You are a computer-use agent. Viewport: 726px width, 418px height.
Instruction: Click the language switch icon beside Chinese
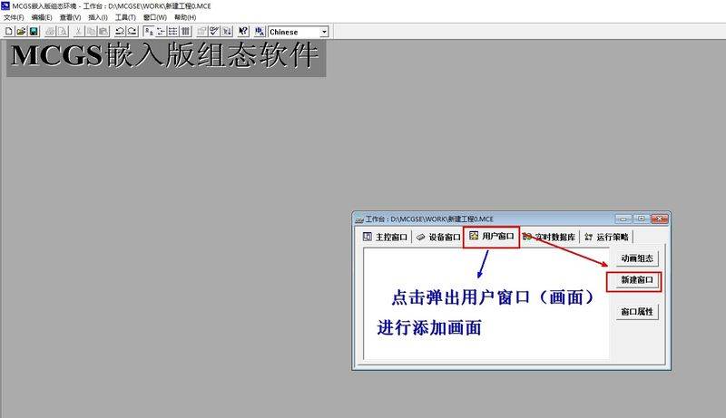(260, 32)
